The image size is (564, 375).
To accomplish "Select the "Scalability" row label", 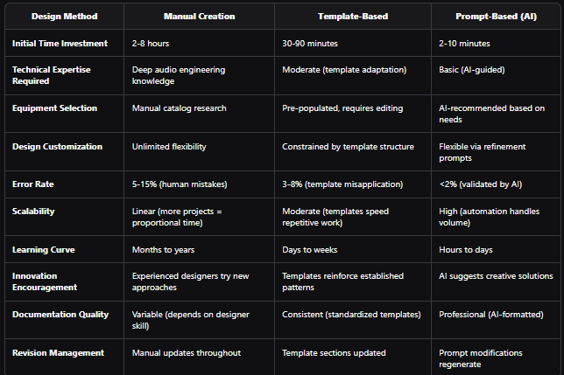I will pos(36,211).
